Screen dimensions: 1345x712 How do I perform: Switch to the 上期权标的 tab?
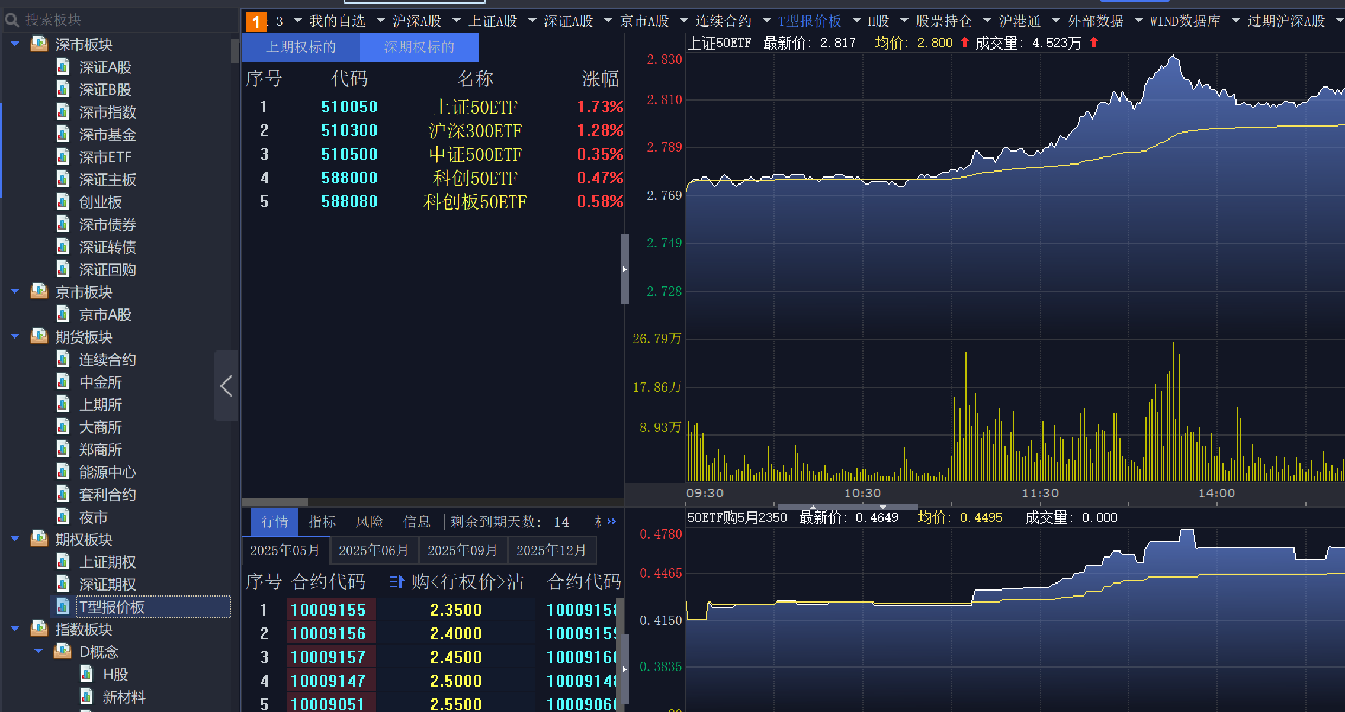(301, 47)
